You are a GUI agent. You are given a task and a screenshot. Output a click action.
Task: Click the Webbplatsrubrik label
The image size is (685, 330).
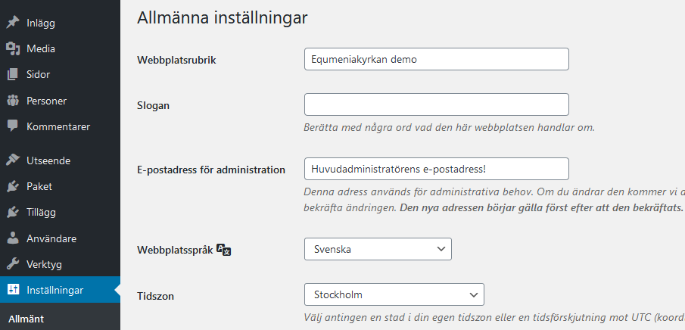[x=176, y=61]
